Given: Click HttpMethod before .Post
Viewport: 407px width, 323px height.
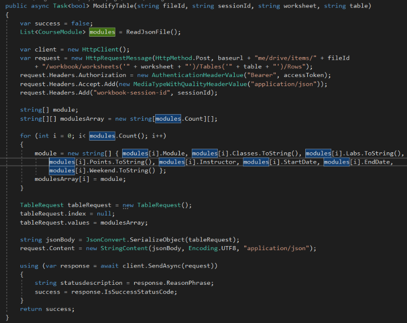Looking at the screenshot, I should [x=173, y=58].
